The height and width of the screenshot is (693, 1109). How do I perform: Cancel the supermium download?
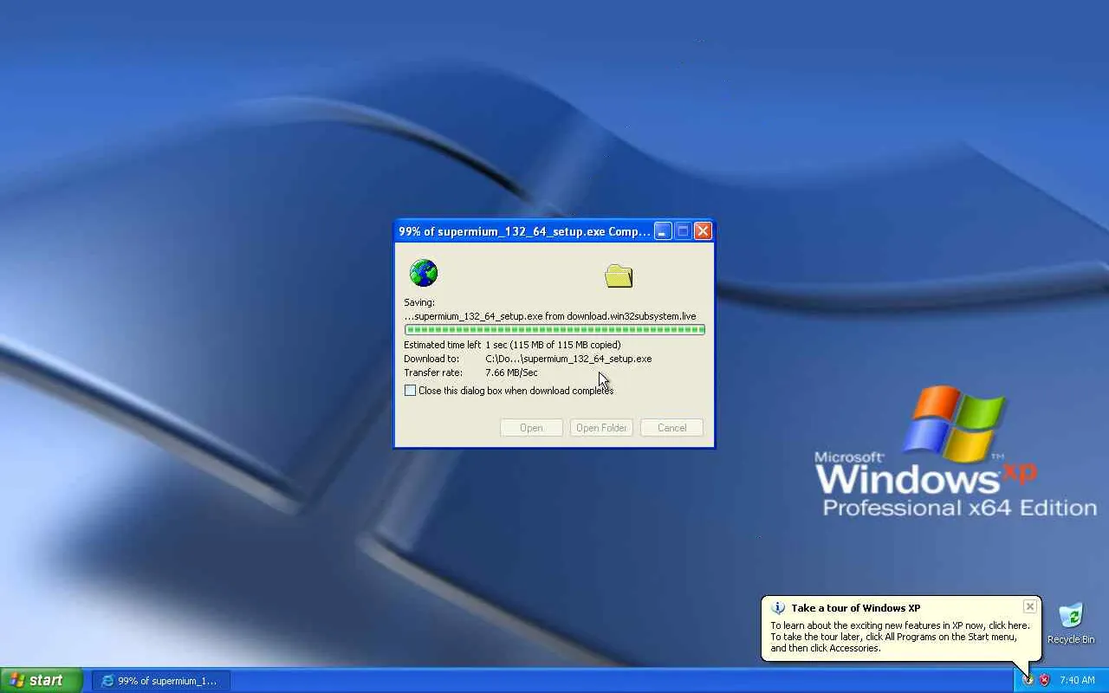point(671,428)
